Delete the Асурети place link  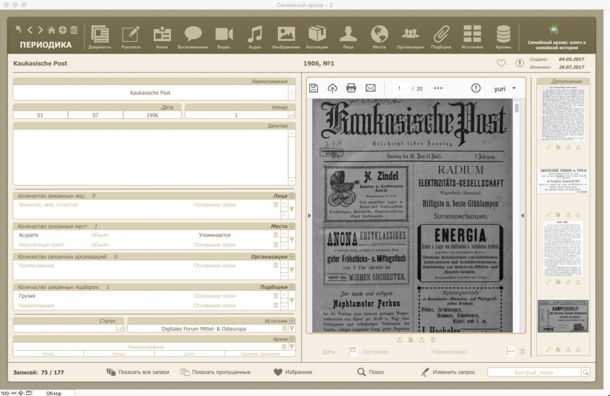[x=275, y=235]
